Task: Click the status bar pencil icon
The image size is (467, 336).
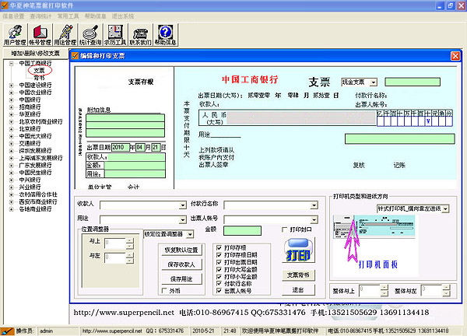Action: point(7,331)
